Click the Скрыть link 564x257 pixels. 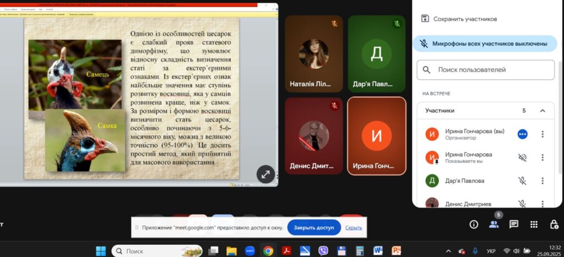coord(354,227)
